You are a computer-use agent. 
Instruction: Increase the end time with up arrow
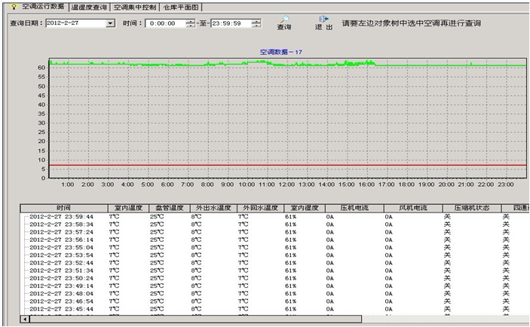[256, 21]
